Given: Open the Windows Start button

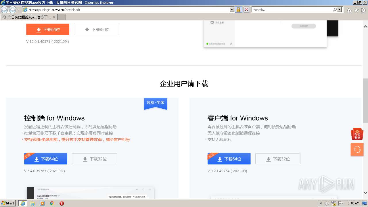Looking at the screenshot, I should (x=8, y=203).
